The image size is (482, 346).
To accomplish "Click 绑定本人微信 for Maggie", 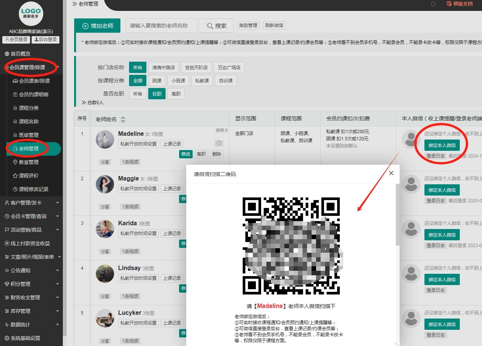I will point(442,190).
